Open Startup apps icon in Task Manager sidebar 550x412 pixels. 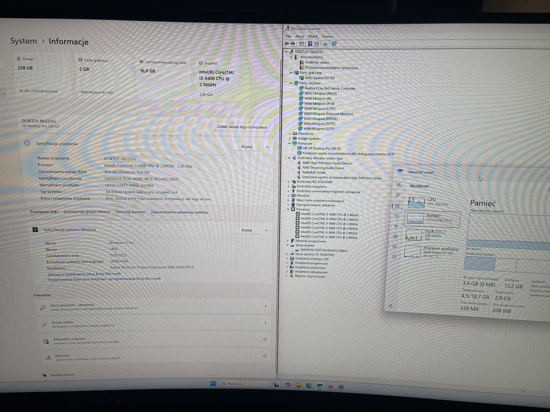pyautogui.click(x=396, y=227)
